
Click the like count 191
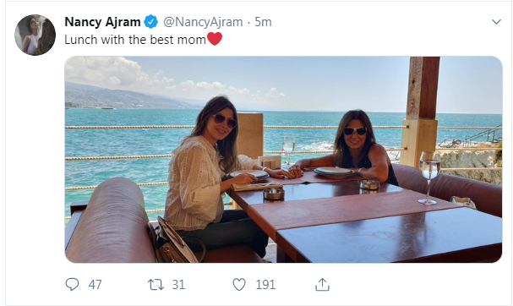point(265,284)
